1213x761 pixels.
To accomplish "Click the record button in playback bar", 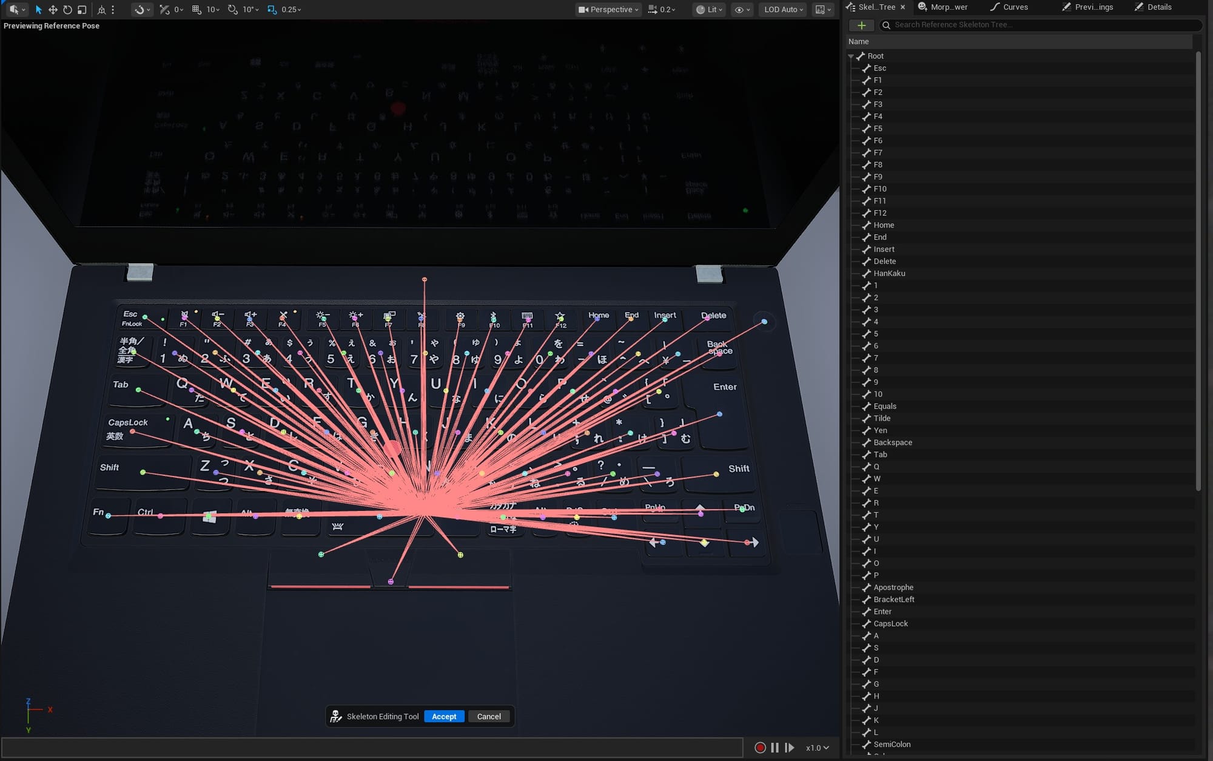I will click(x=760, y=748).
